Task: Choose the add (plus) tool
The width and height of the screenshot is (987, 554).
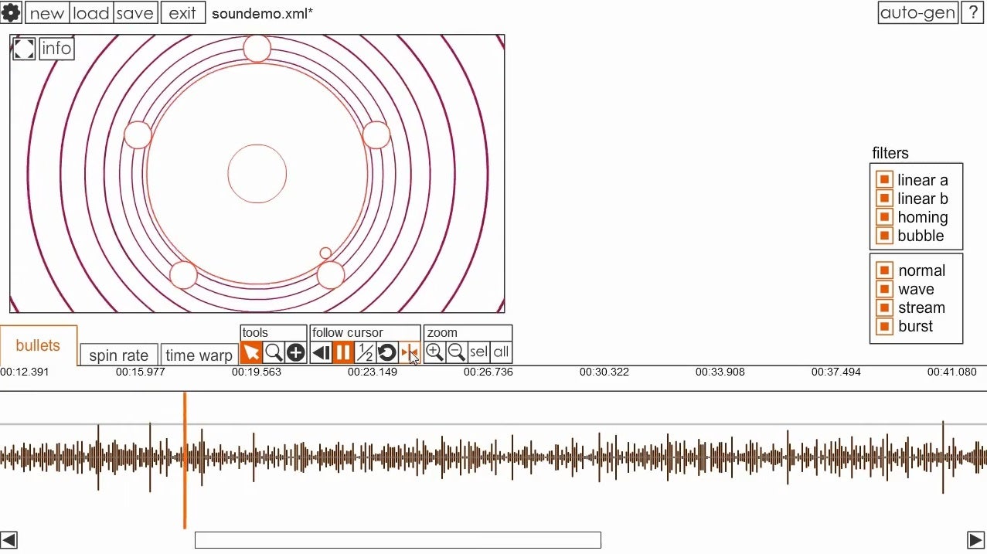Action: (x=296, y=353)
